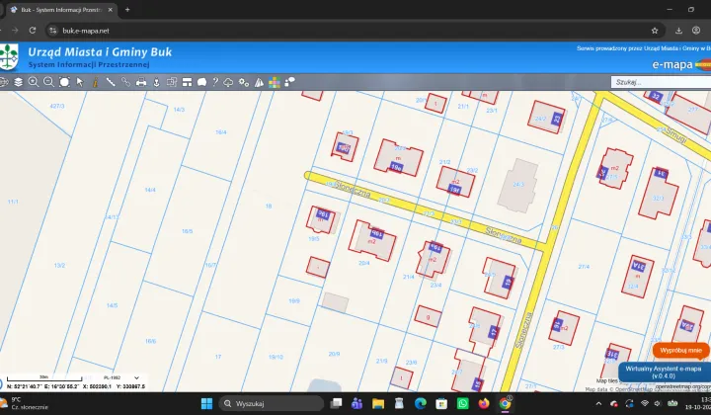This screenshot has width=711, height=415.
Task: Open the Windows Start menu
Action: click(x=206, y=404)
